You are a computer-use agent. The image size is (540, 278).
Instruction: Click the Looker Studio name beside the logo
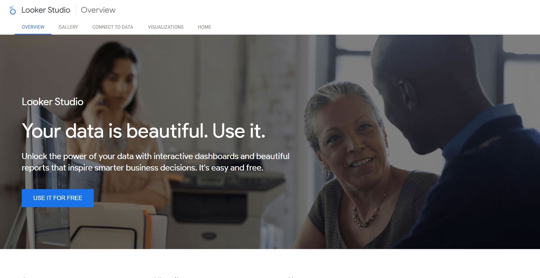[x=46, y=10]
